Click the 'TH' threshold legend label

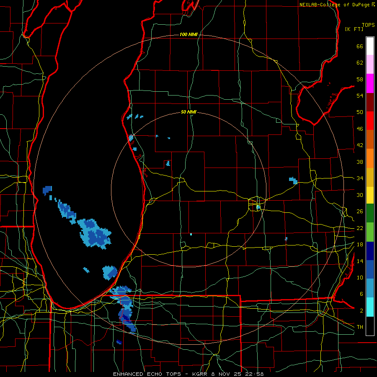[x=360, y=327]
